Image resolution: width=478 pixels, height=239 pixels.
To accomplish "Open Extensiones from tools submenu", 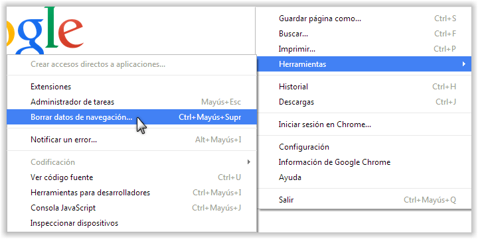I will 131,87.
